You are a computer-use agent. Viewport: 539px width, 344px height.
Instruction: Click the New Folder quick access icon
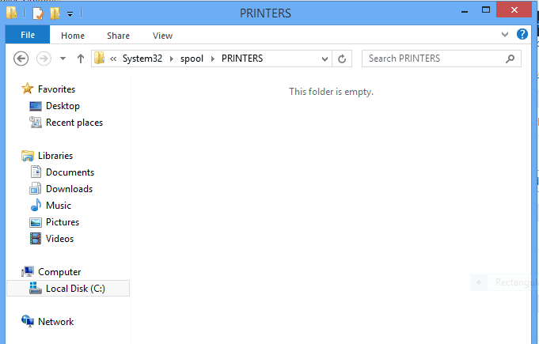[x=55, y=13]
